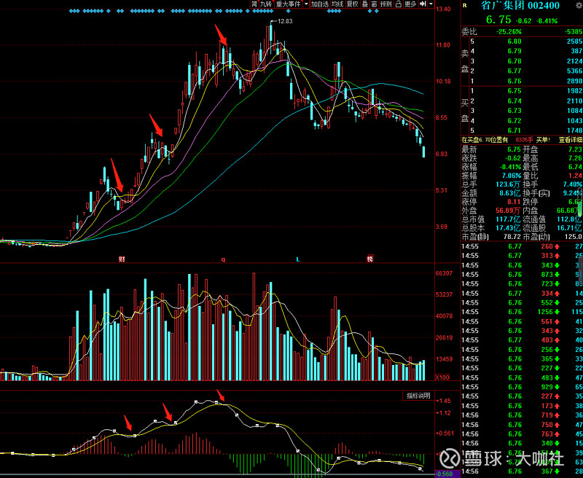The height and width of the screenshot is (478, 583).
Task: Click the 66397 volume axis label
Action: coord(444,273)
